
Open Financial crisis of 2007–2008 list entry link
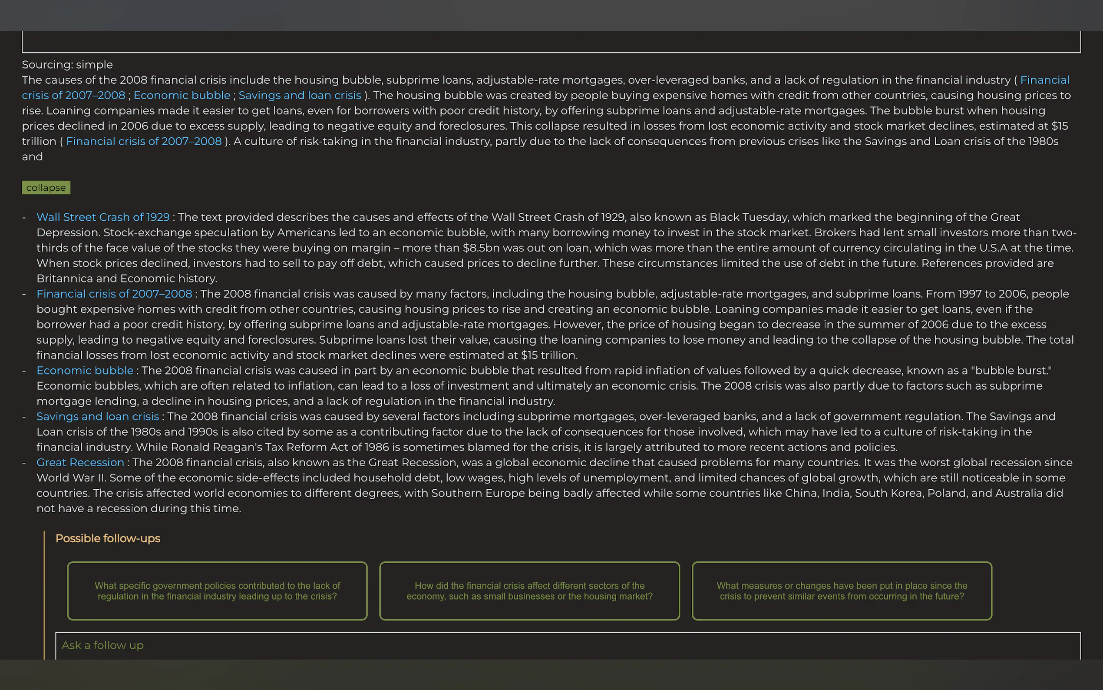[x=115, y=294]
